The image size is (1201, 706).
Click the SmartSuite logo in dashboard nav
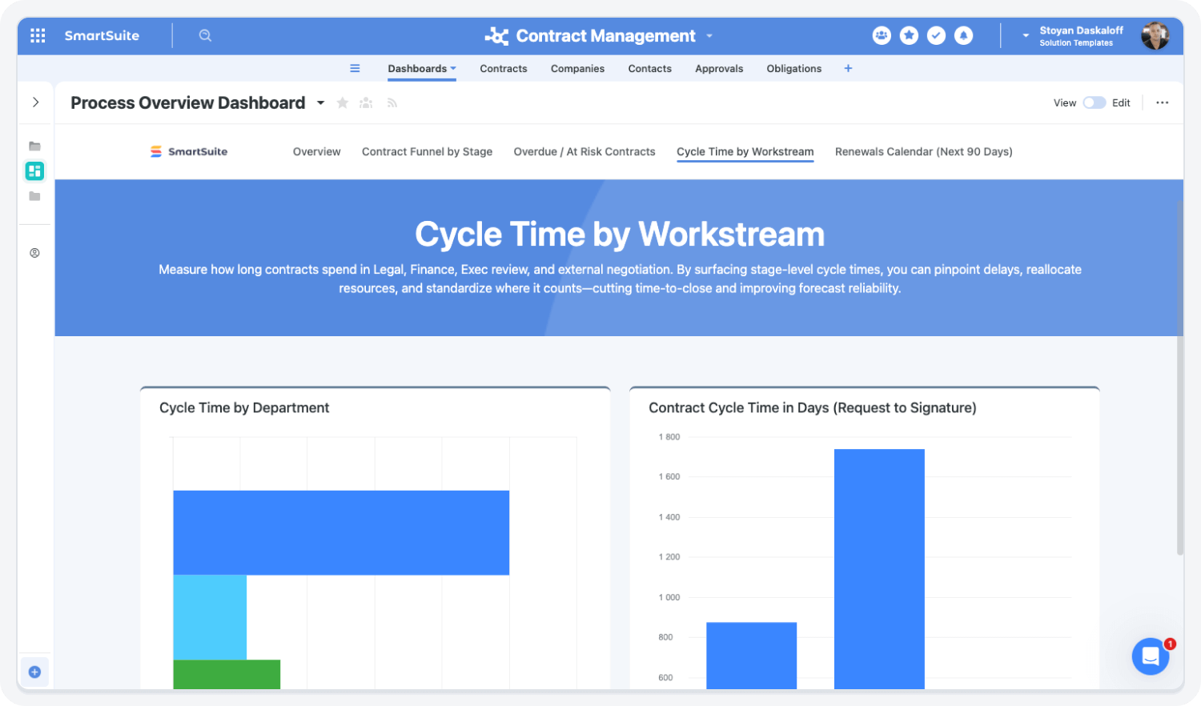pyautogui.click(x=189, y=151)
